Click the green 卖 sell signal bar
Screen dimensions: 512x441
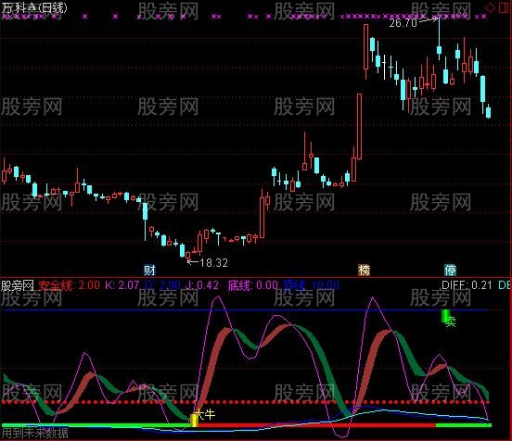point(445,316)
